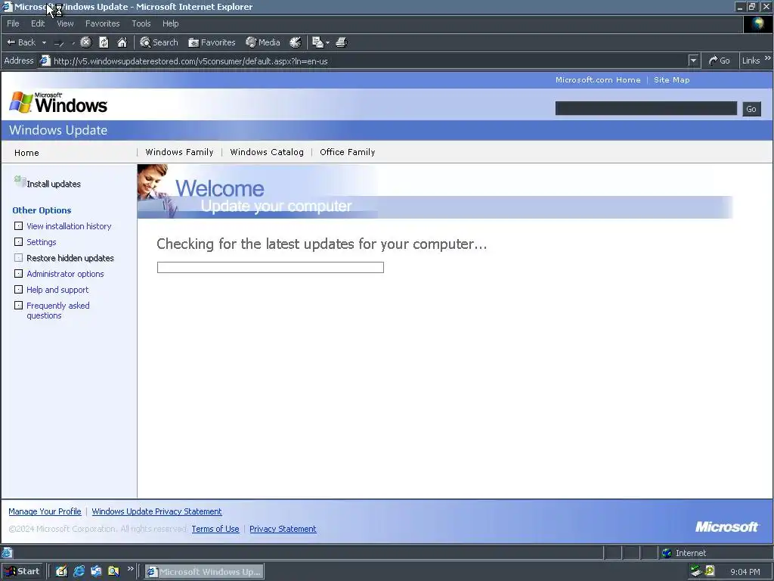The image size is (774, 581).
Task: Open the footer Privacy Statement link
Action: click(x=283, y=529)
